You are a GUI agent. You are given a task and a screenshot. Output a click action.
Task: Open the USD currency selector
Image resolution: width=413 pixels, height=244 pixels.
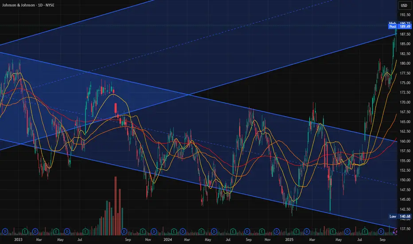point(404,5)
